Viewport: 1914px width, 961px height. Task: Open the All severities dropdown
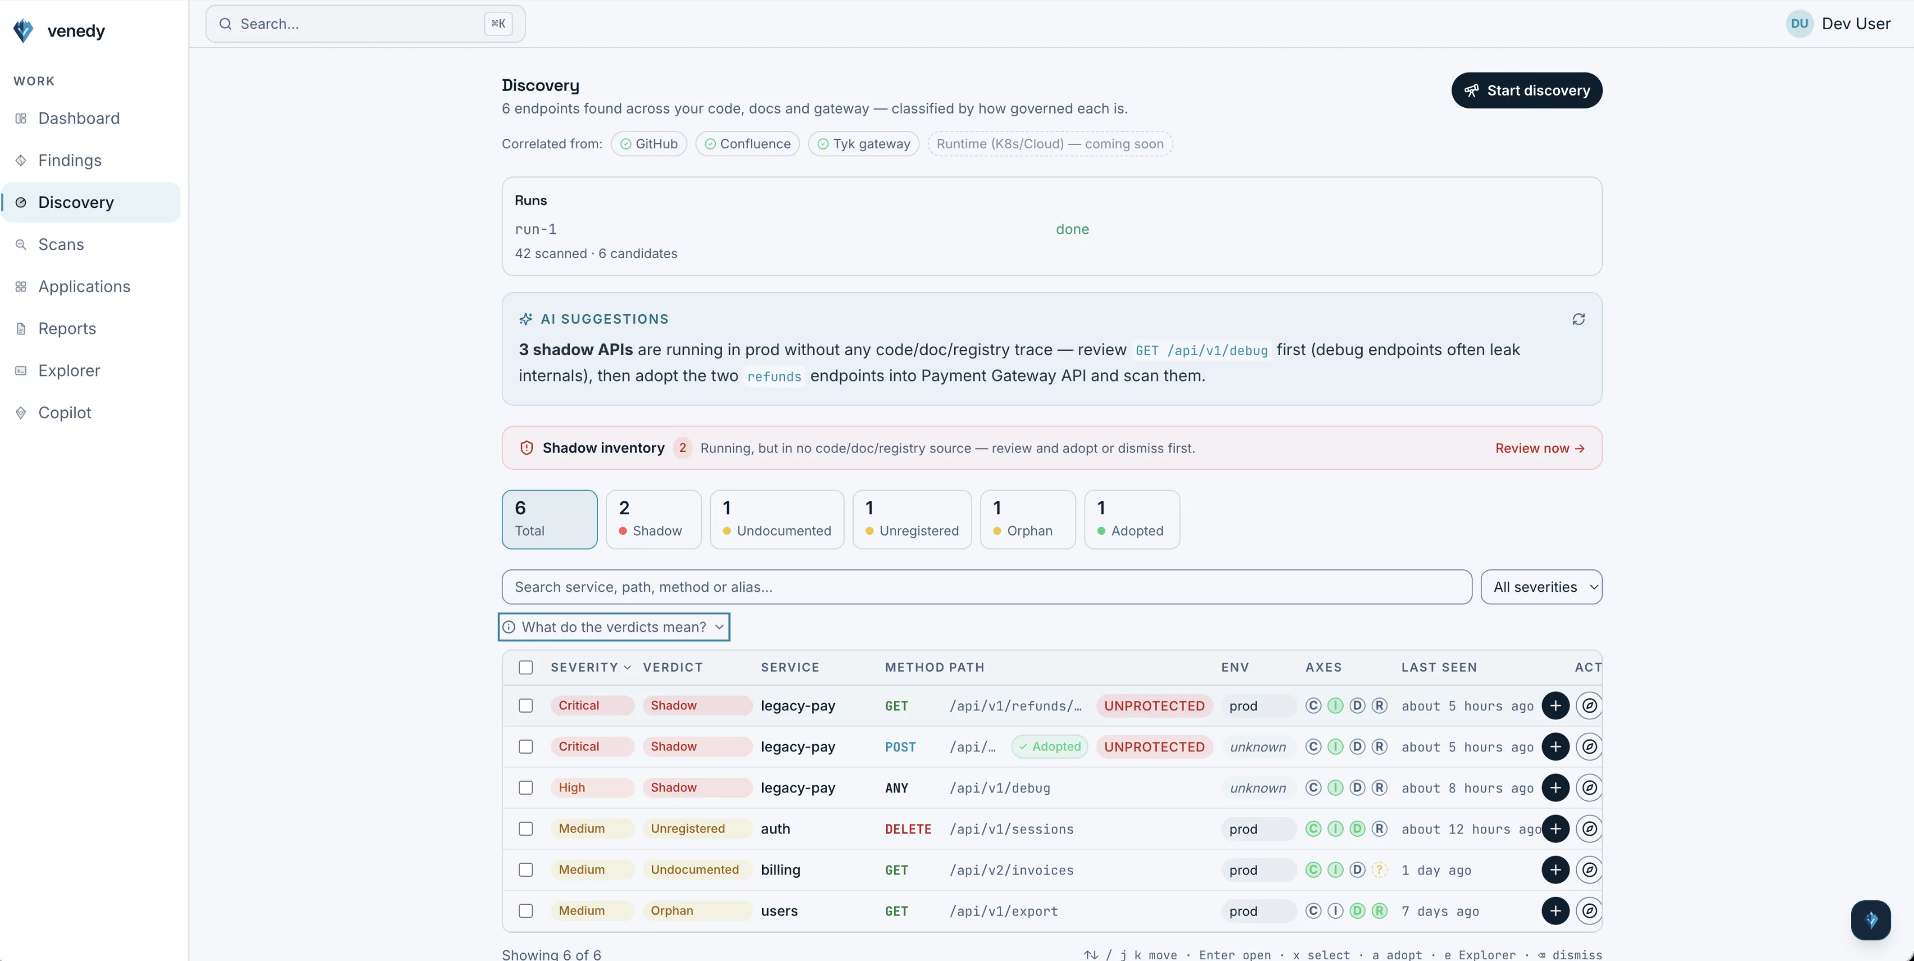click(x=1541, y=587)
